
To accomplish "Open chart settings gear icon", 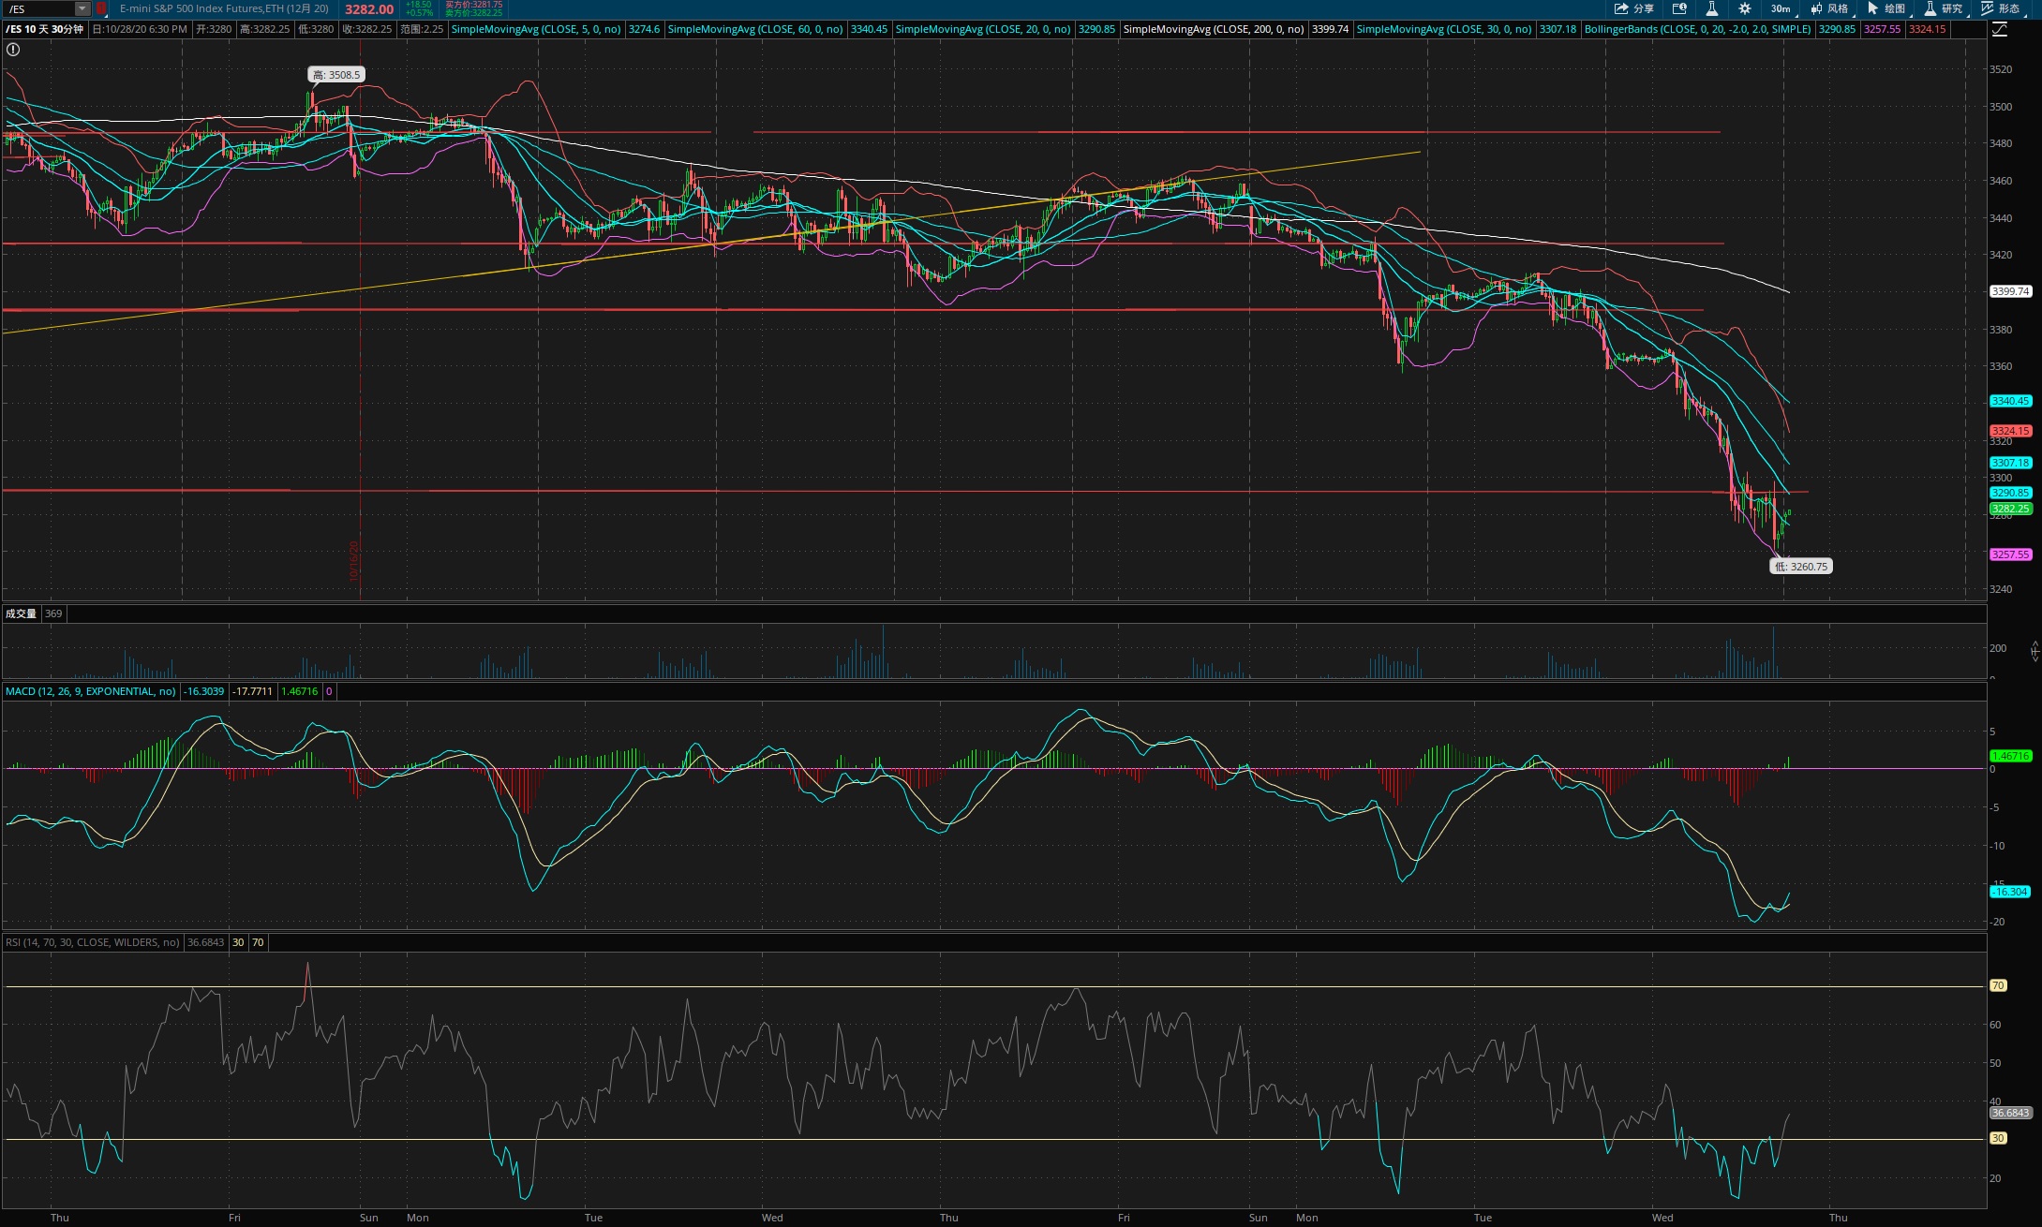I will click(1745, 8).
